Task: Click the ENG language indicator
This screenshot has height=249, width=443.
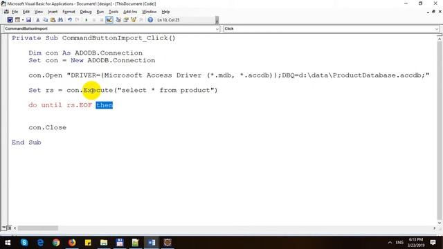Action: click(x=399, y=243)
